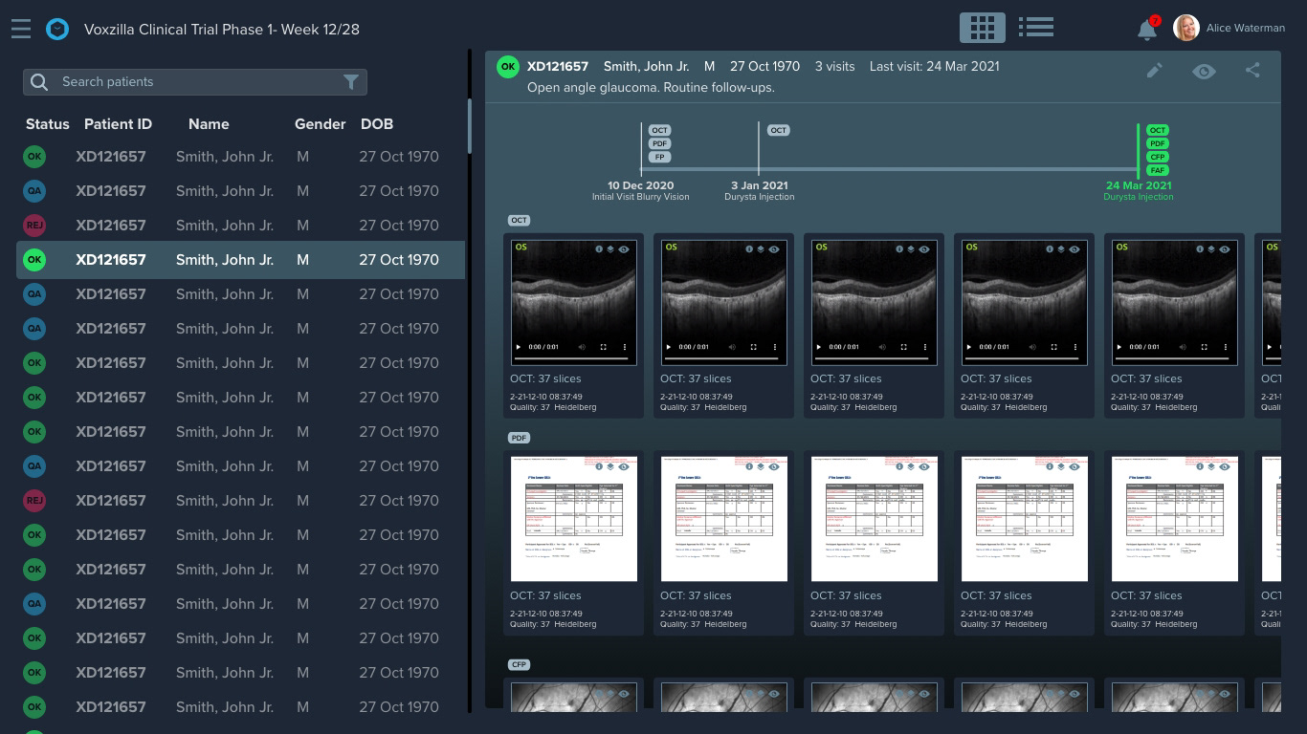Click the CFP section label
Screen dimensions: 1307x734
tap(519, 664)
